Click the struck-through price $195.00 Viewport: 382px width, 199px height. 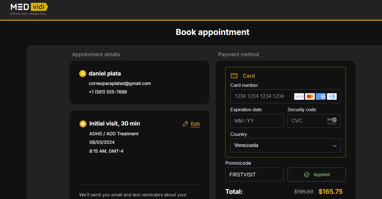click(304, 192)
